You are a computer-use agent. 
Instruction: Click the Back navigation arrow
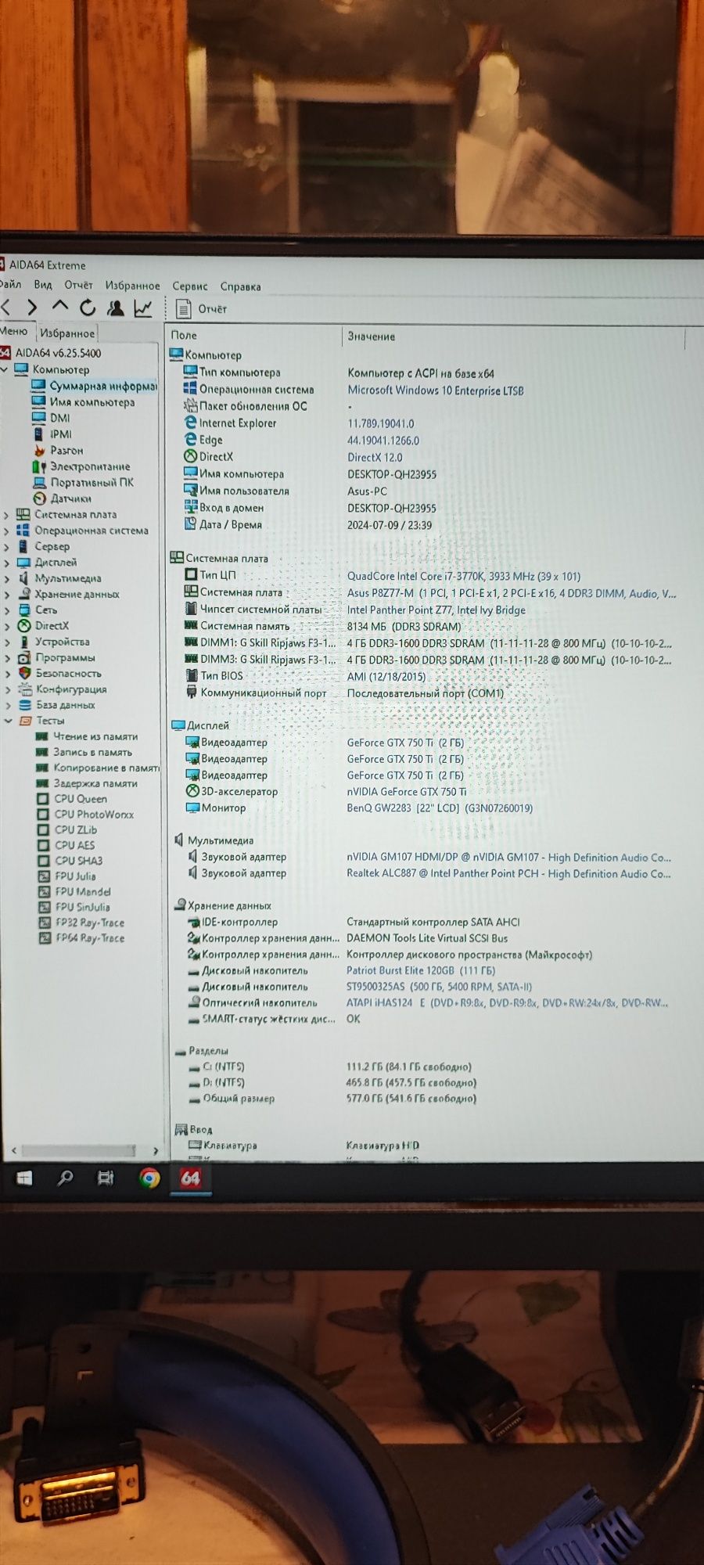click(x=5, y=308)
